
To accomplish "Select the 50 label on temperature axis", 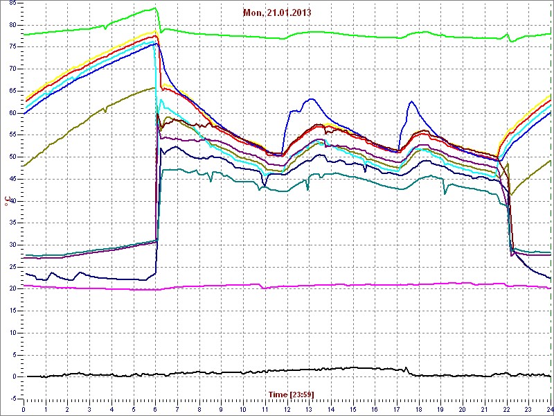I will pos(12,157).
